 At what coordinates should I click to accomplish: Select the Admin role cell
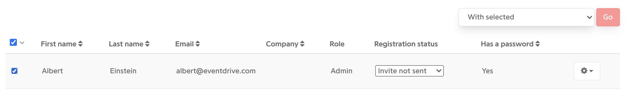(x=342, y=71)
